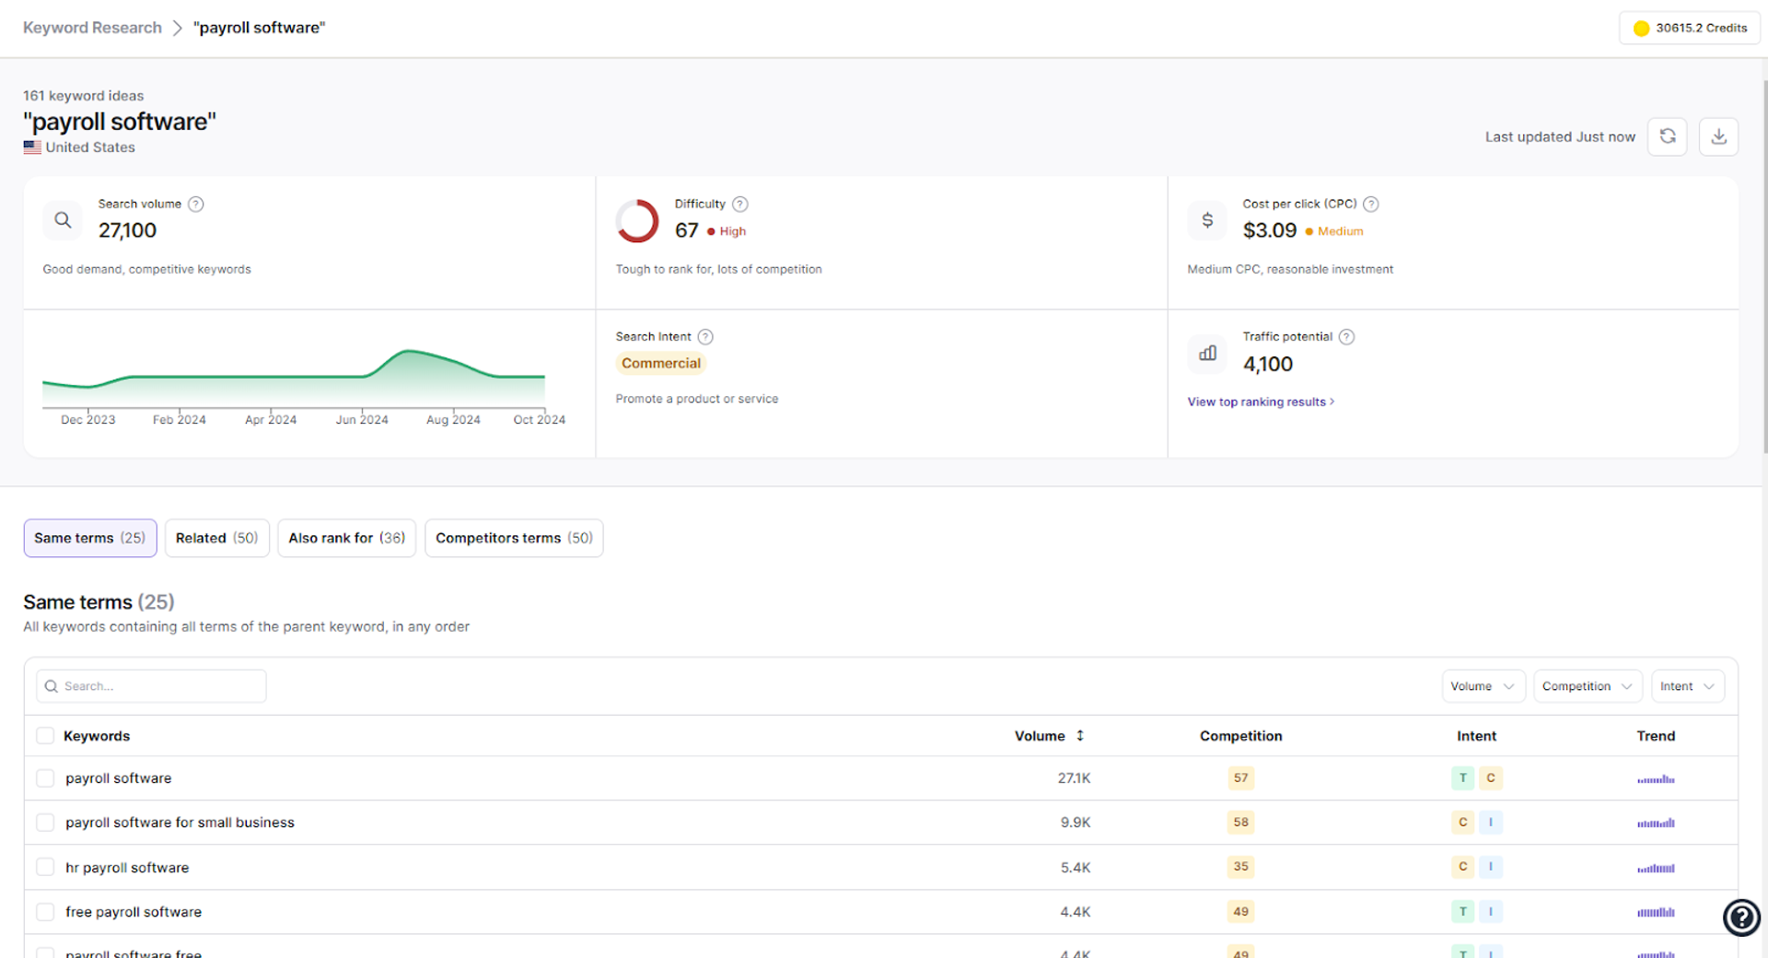This screenshot has width=1768, height=958.
Task: Click trend sparkline for free payroll software
Action: pyautogui.click(x=1656, y=912)
